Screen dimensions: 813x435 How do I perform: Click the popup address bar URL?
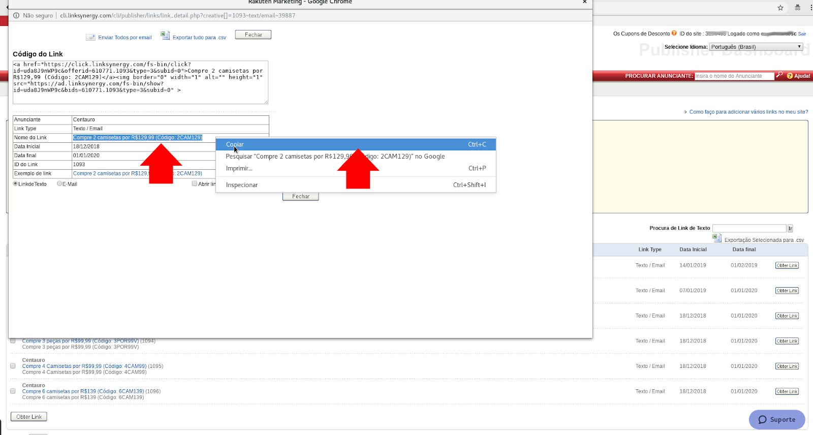pyautogui.click(x=177, y=15)
